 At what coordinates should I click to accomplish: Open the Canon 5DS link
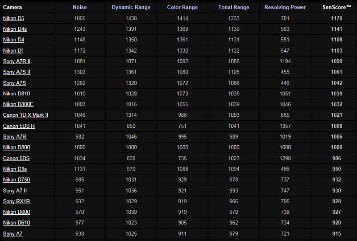[x=17, y=158]
